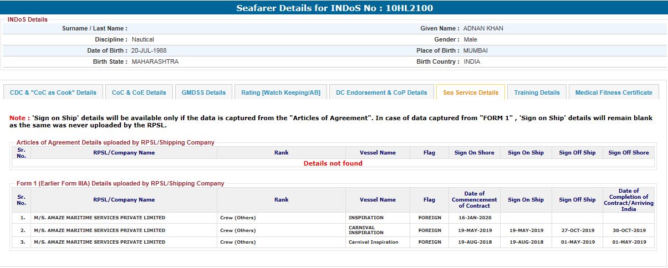Switch to Training Details tab
The width and height of the screenshot is (668, 268).
coord(537,92)
